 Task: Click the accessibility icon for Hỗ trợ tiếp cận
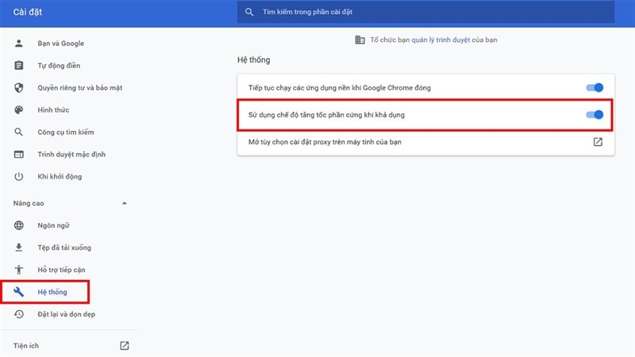pos(18,270)
